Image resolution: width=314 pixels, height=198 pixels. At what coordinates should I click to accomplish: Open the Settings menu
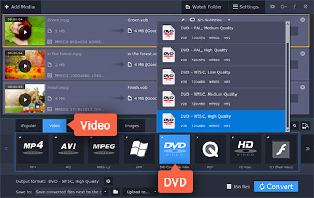point(246,7)
